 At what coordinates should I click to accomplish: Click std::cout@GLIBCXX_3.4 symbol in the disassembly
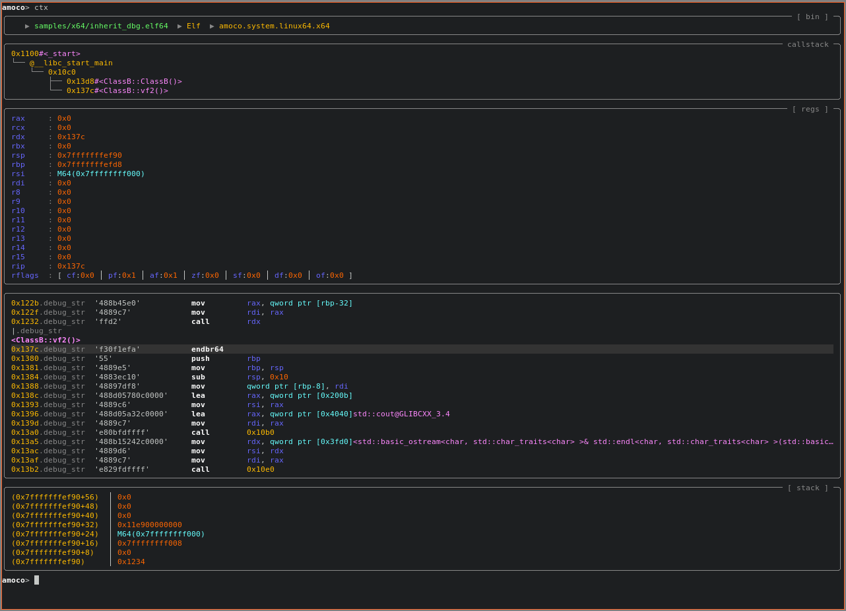[401, 414]
